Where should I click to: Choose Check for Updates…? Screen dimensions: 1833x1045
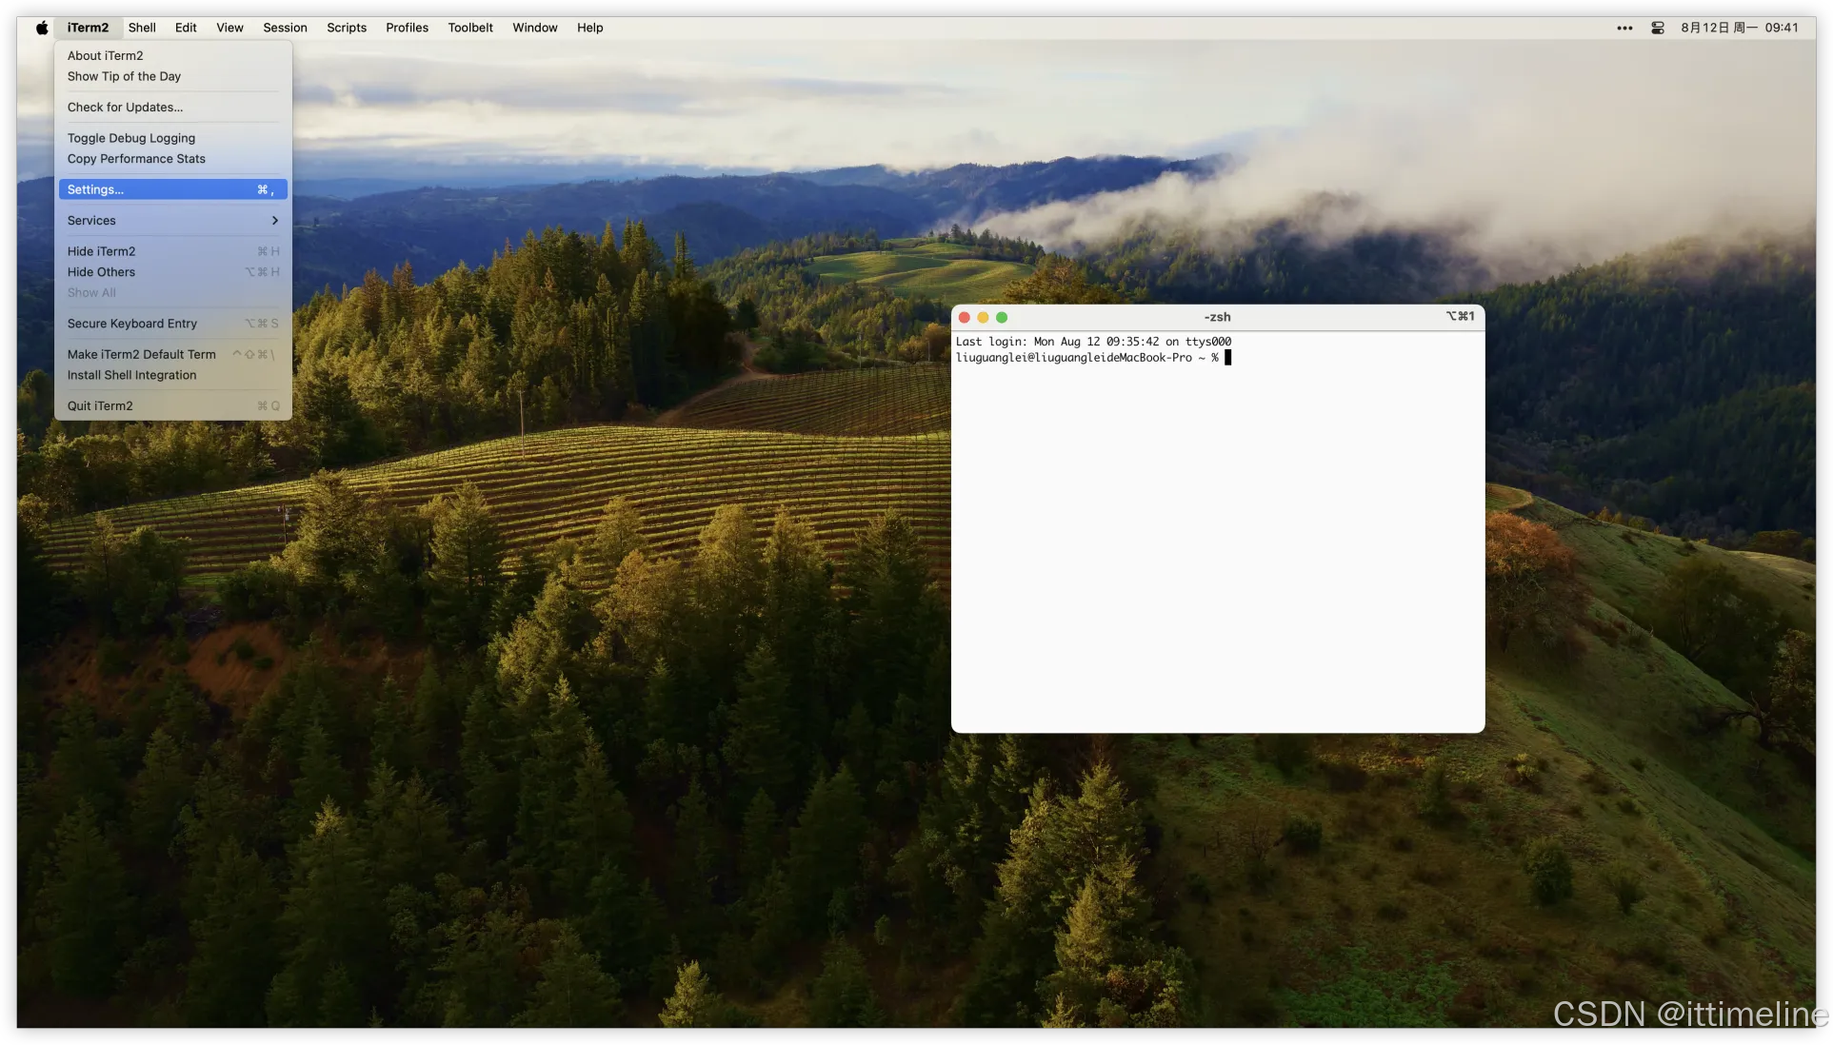tap(125, 108)
